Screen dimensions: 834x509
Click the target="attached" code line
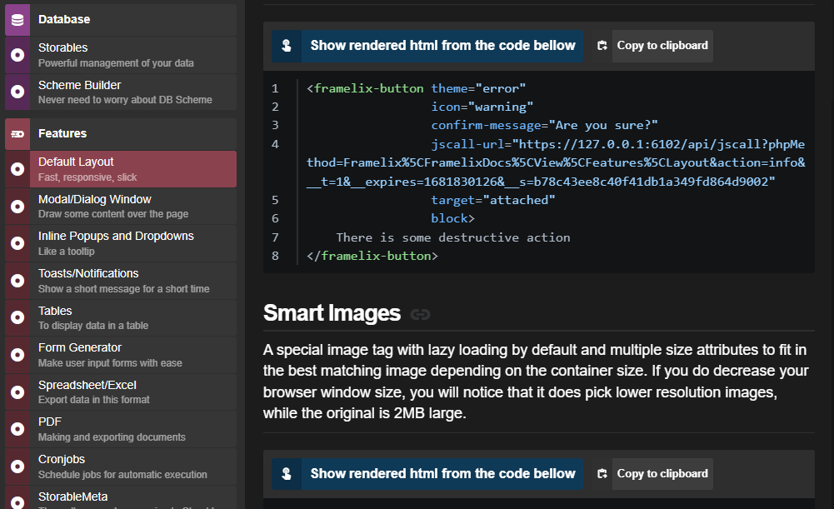[x=493, y=201]
